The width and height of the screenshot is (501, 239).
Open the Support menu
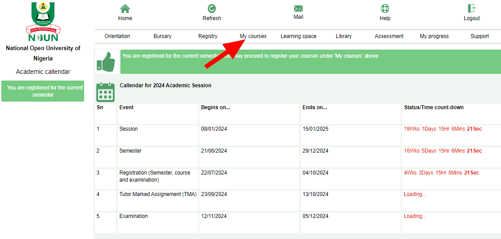pos(480,36)
